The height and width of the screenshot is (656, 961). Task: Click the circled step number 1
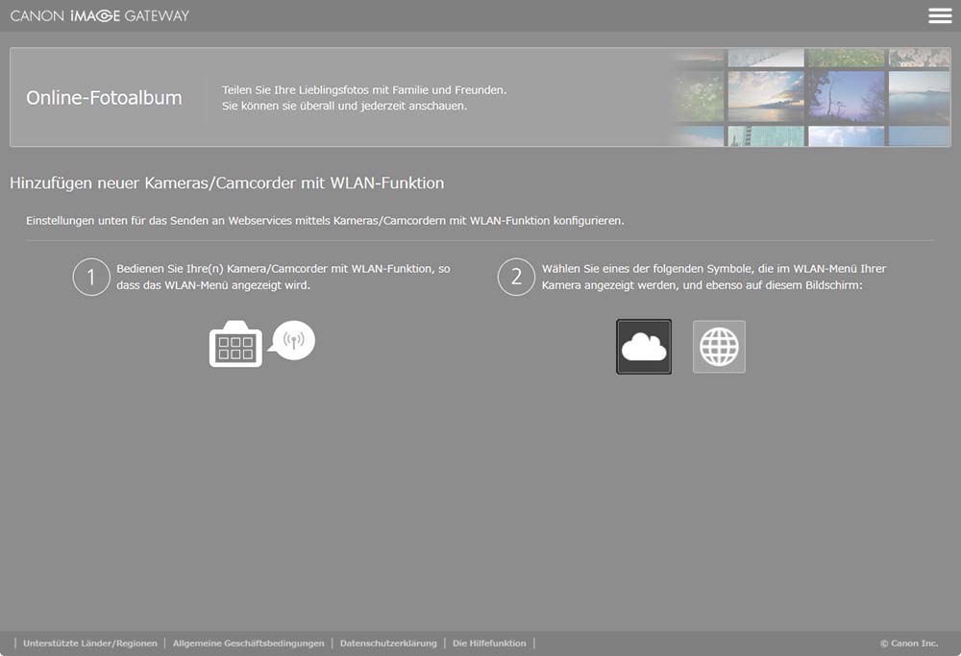coord(91,278)
